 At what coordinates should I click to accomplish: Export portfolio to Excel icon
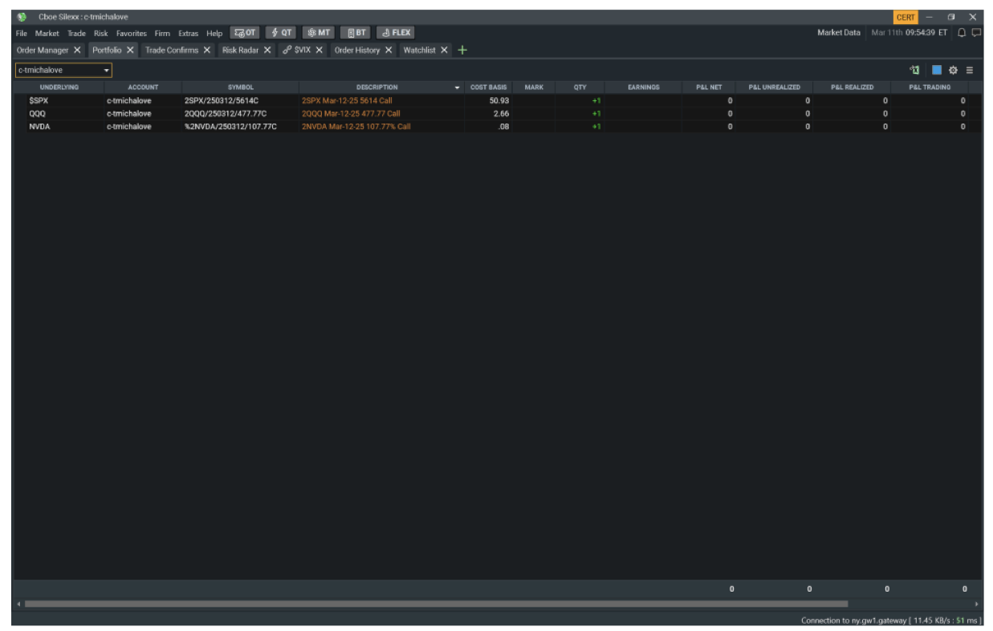(914, 71)
